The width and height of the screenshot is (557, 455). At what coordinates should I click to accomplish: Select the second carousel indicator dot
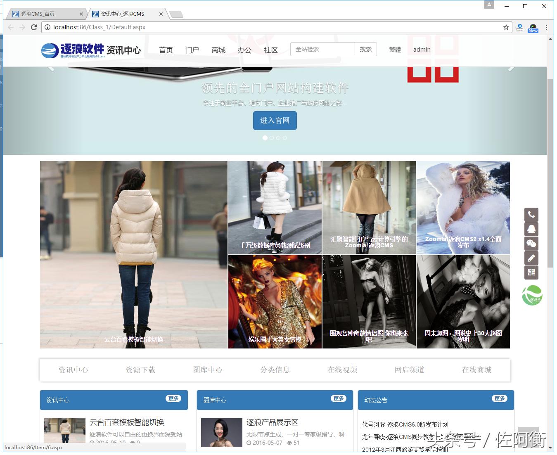click(x=272, y=138)
